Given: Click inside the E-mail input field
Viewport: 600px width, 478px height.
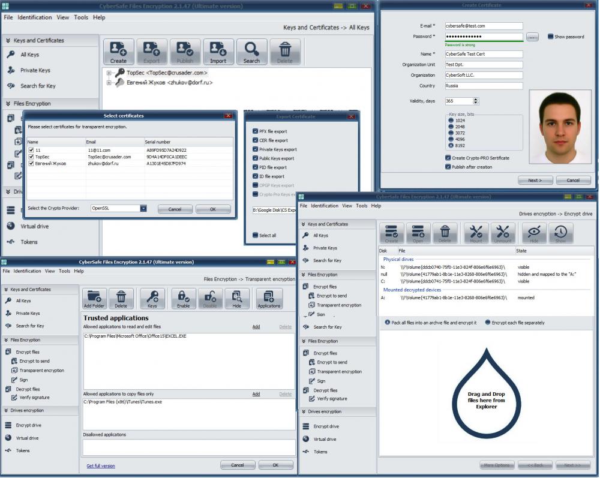Looking at the screenshot, I should click(x=483, y=26).
